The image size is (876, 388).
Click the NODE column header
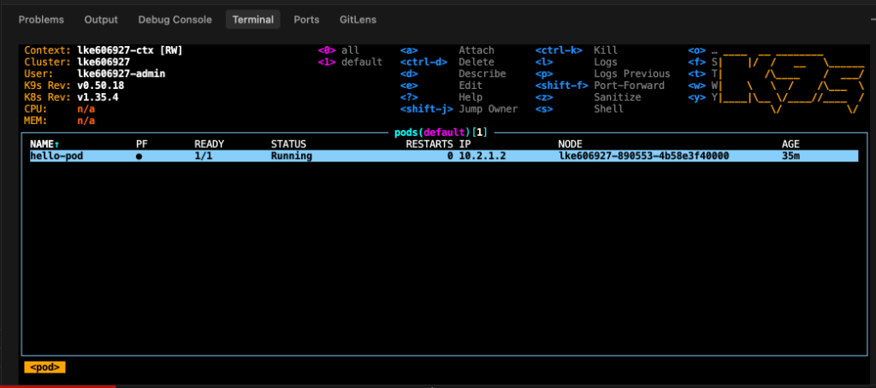pos(571,144)
